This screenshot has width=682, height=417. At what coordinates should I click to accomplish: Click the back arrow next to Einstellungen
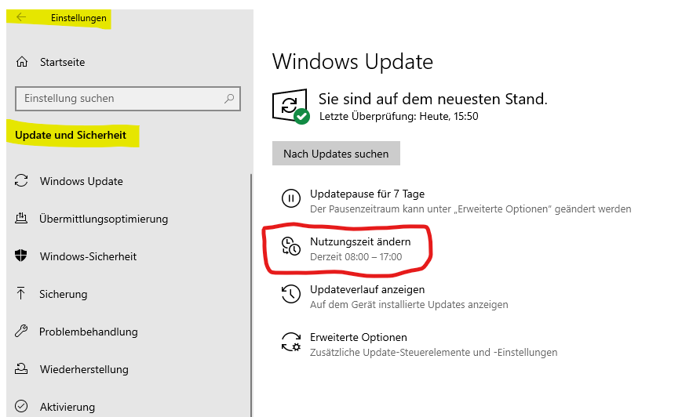[x=21, y=17]
